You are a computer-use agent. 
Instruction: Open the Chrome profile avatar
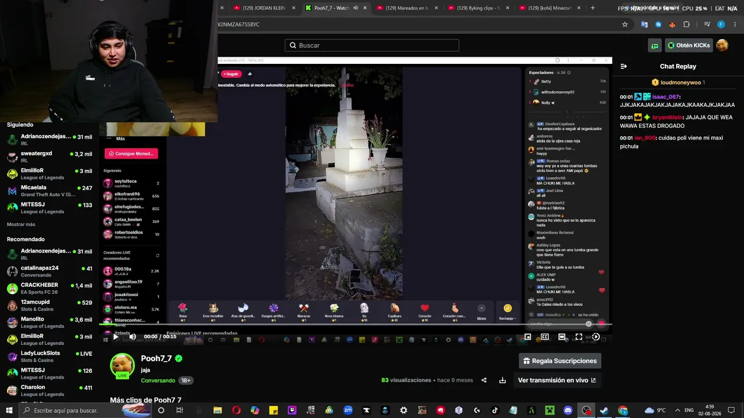pos(721,24)
